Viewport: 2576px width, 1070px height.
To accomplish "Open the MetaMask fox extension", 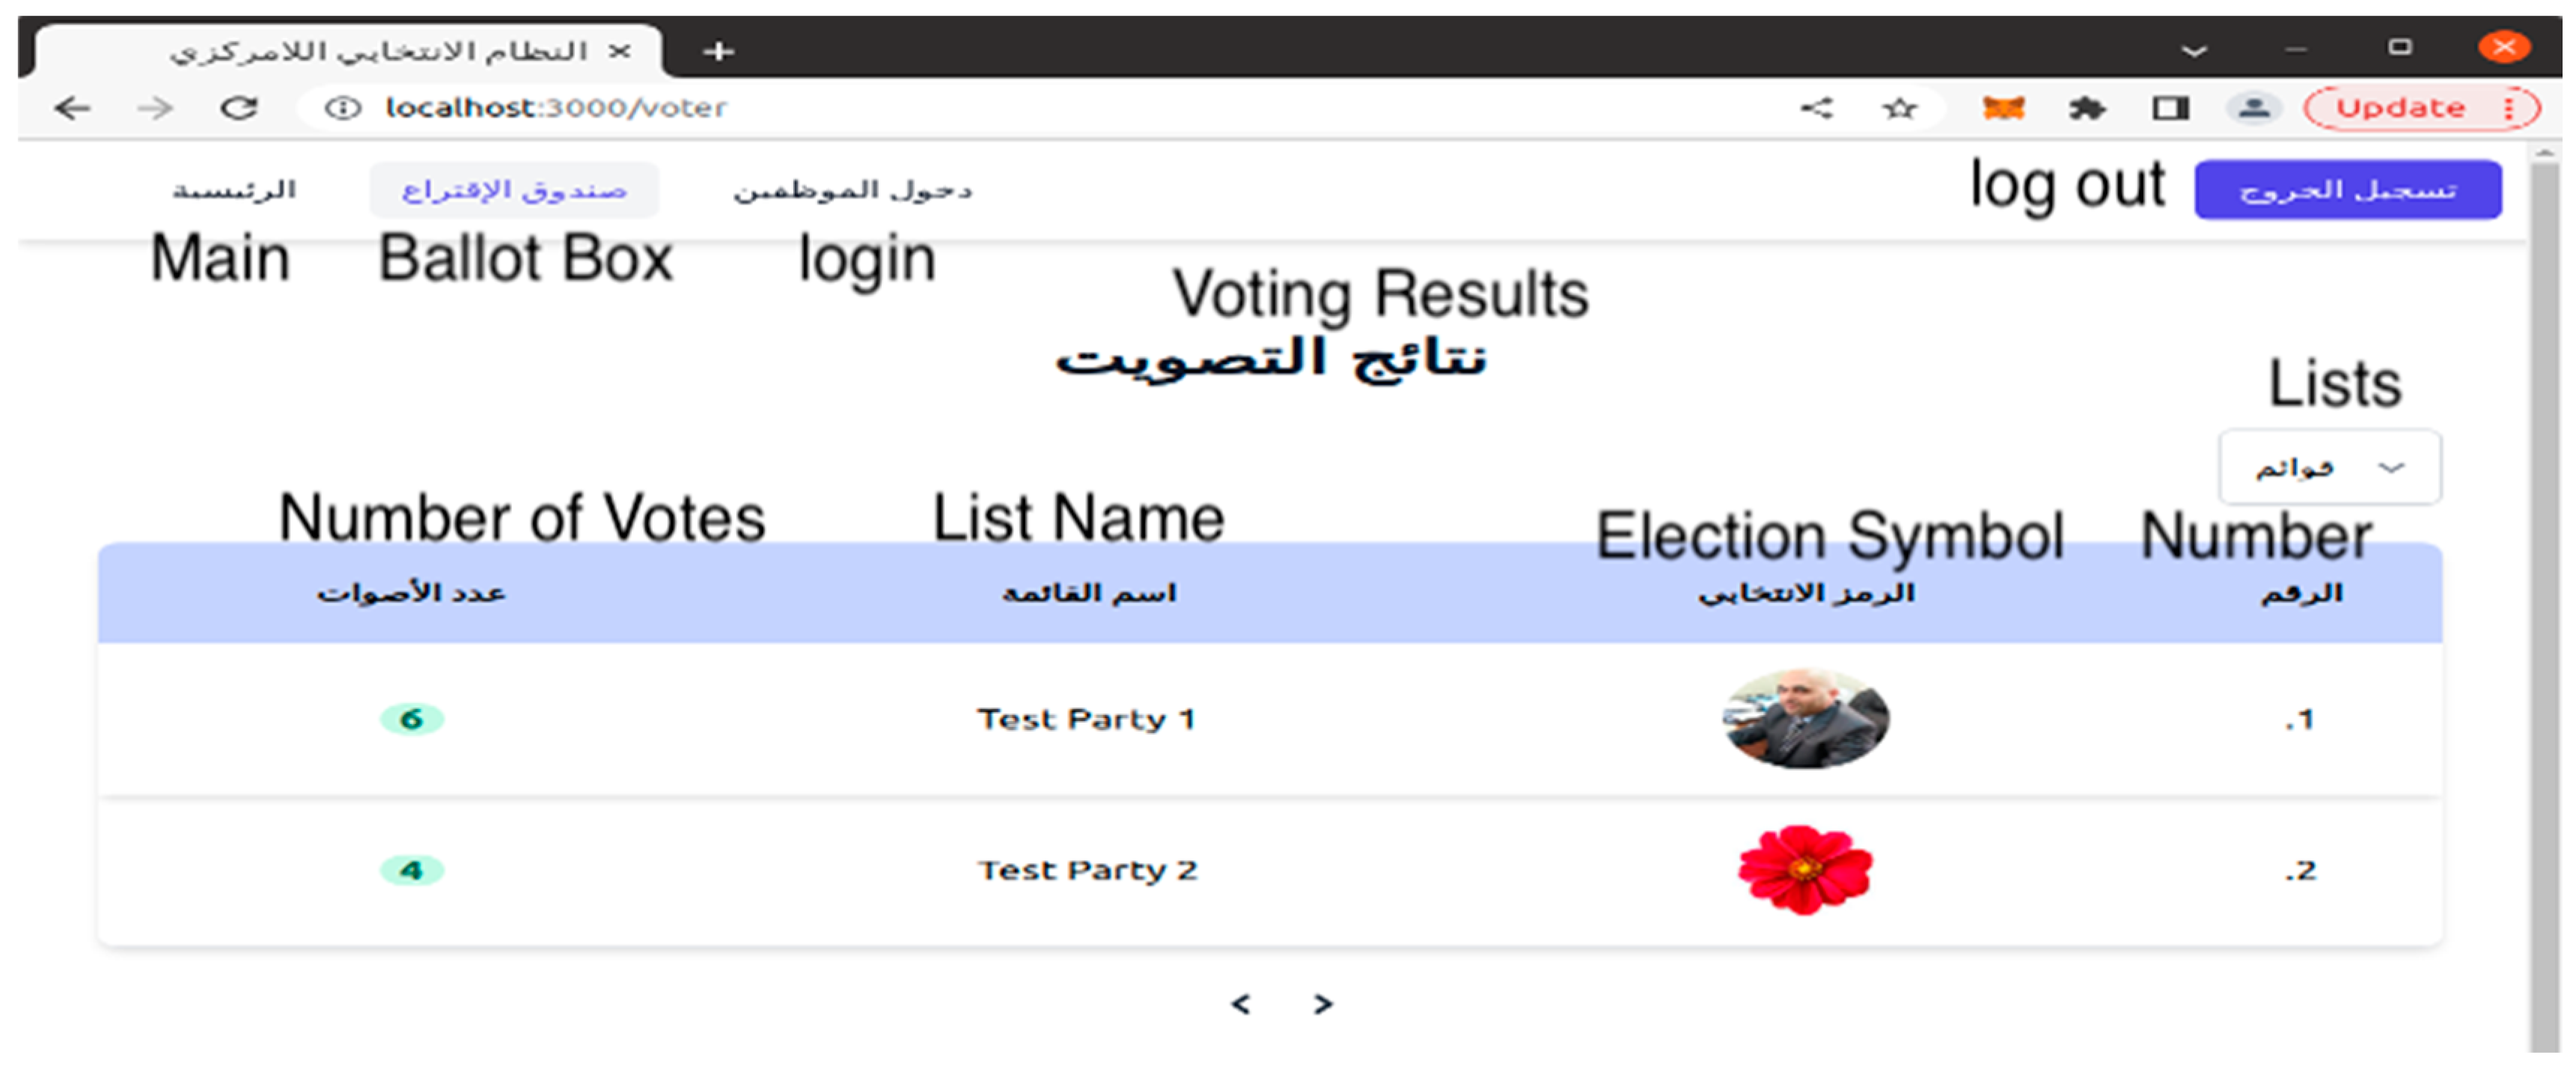I will (2003, 108).
